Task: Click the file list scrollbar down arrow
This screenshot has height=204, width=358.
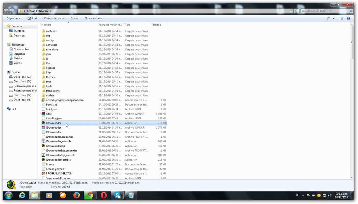Action: (x=352, y=177)
